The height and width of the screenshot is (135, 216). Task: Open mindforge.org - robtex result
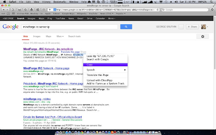(x=37, y=99)
